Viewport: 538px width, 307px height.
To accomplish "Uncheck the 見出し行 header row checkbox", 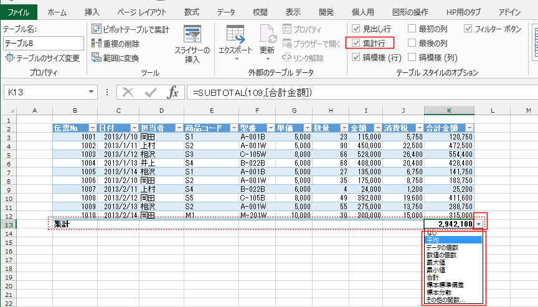I will coord(356,29).
